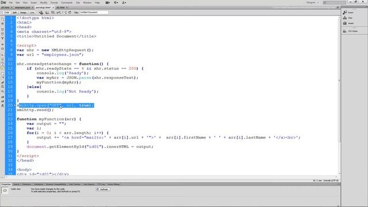Click the expand all coding toolbar icon
This screenshot has height=207, width=368.
[2, 37]
